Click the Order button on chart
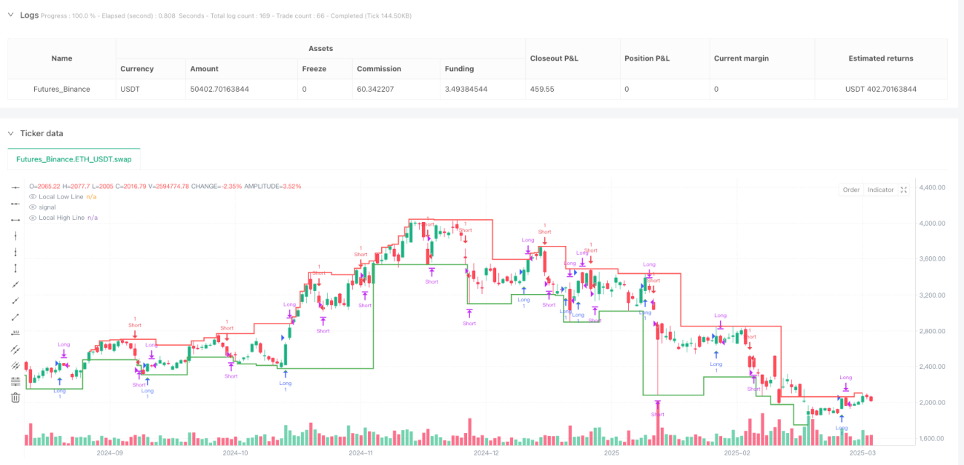964x465 pixels. point(851,190)
